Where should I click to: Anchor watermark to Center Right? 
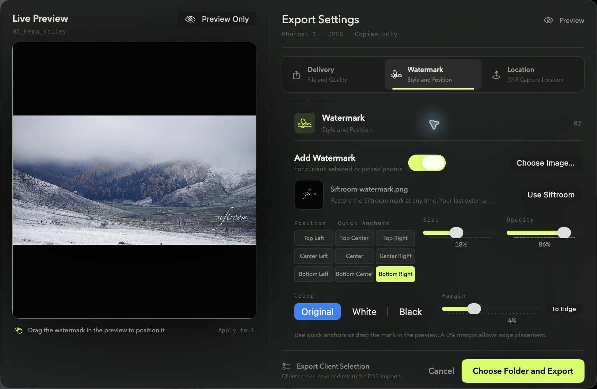395,256
